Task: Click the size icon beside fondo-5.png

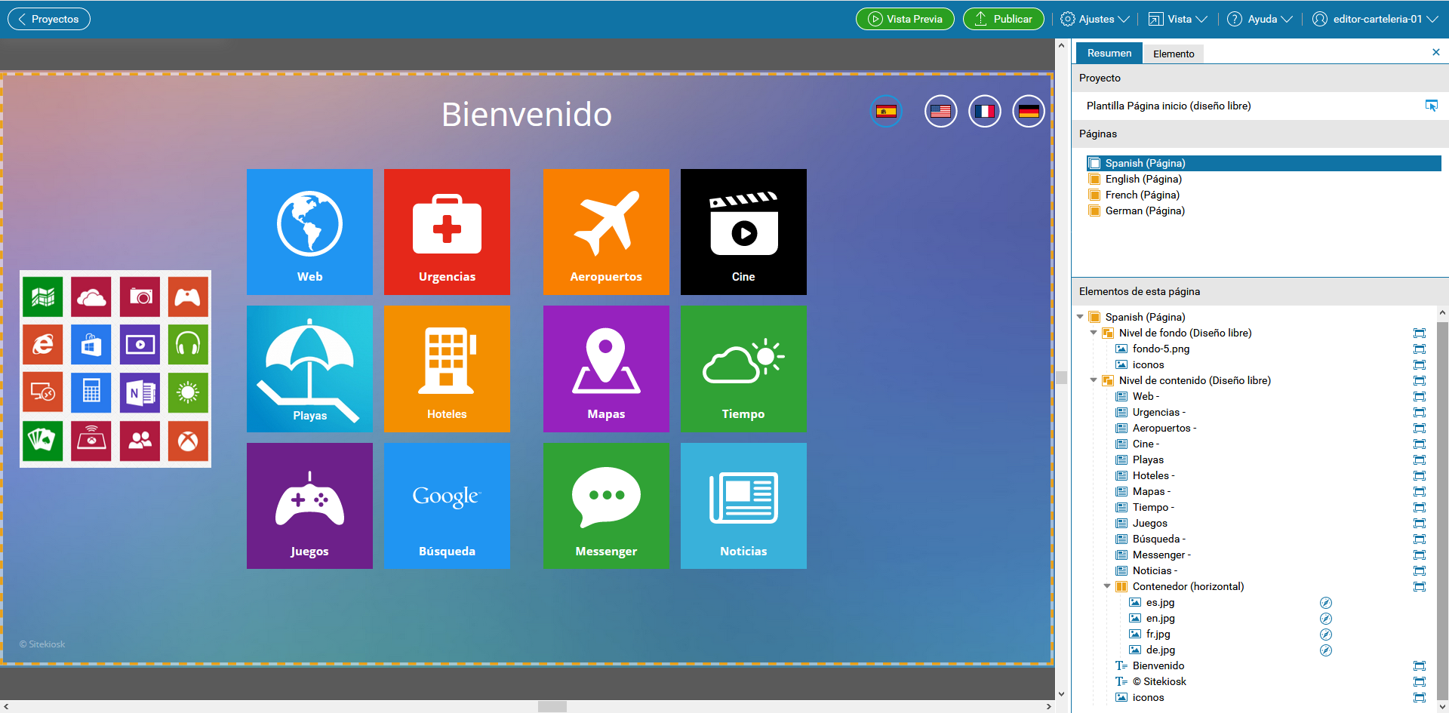Action: [x=1419, y=349]
